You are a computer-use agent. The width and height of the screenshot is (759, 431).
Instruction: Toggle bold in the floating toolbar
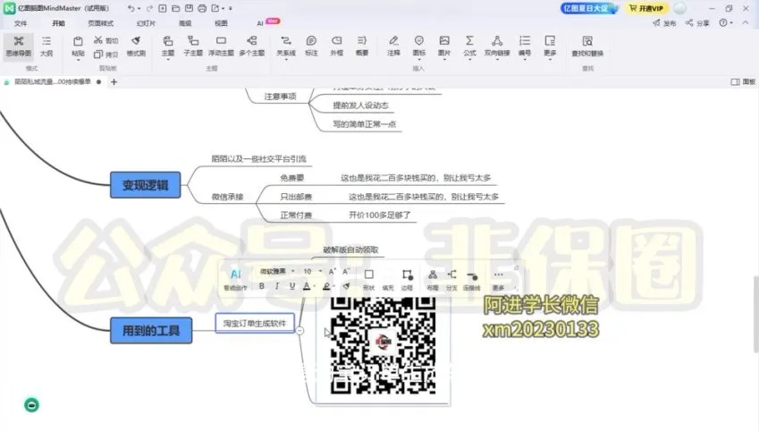(x=263, y=286)
